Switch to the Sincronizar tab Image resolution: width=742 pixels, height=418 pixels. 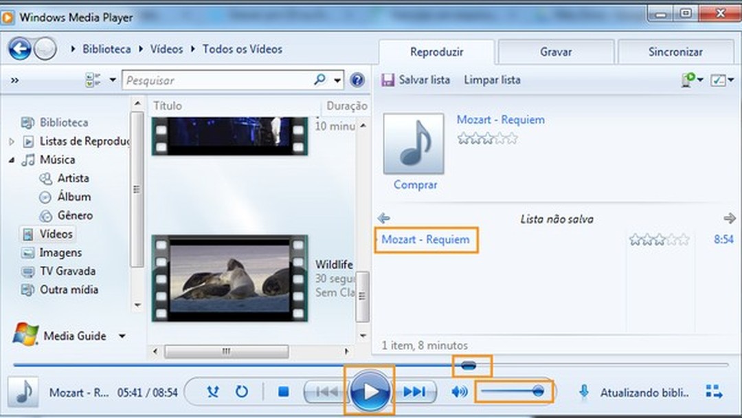point(676,52)
